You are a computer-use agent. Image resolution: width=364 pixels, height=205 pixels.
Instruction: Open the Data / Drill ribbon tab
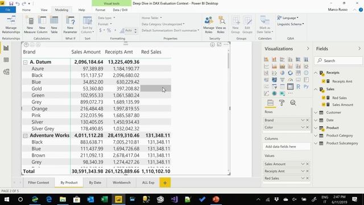(120, 10)
